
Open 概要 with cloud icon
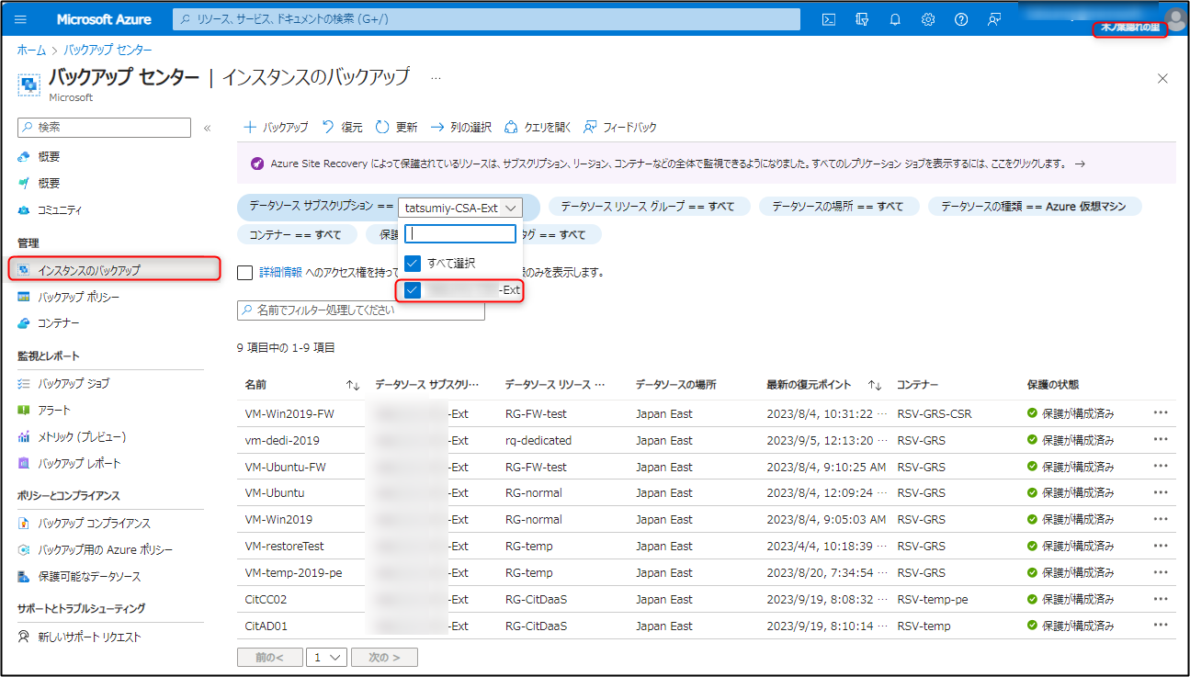[x=51, y=156]
